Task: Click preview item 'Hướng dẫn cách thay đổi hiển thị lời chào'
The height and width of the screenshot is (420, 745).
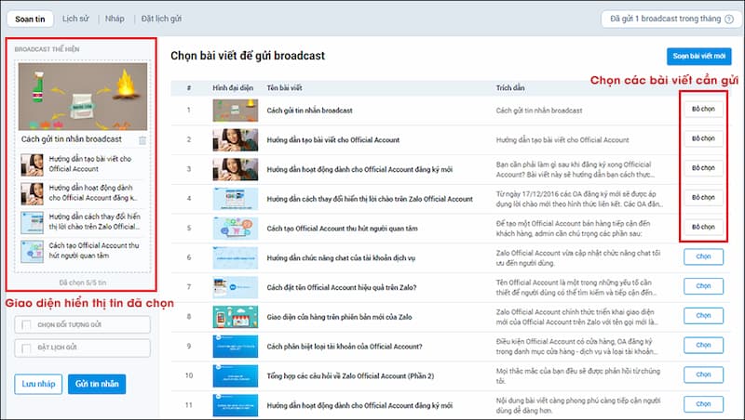Action: click(83, 222)
